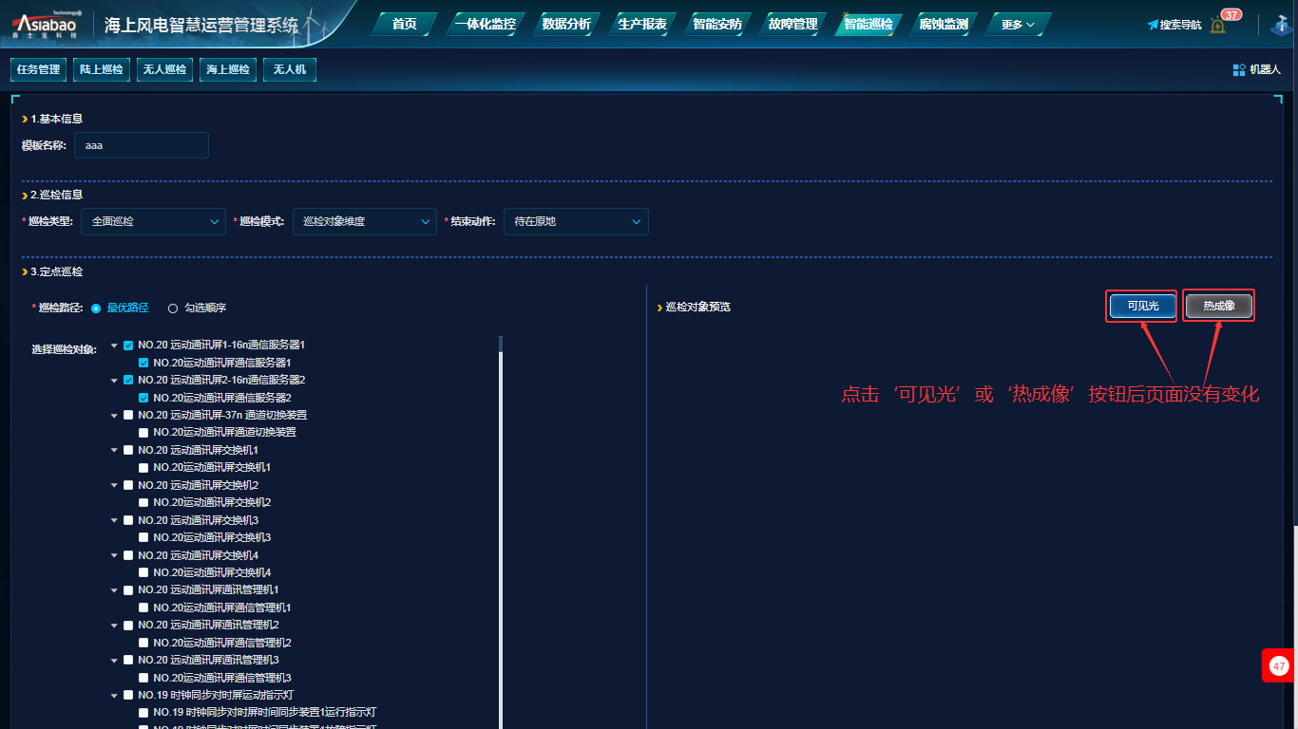Open the 巡检模式 dropdown showing 巡检对象维度

pos(364,221)
